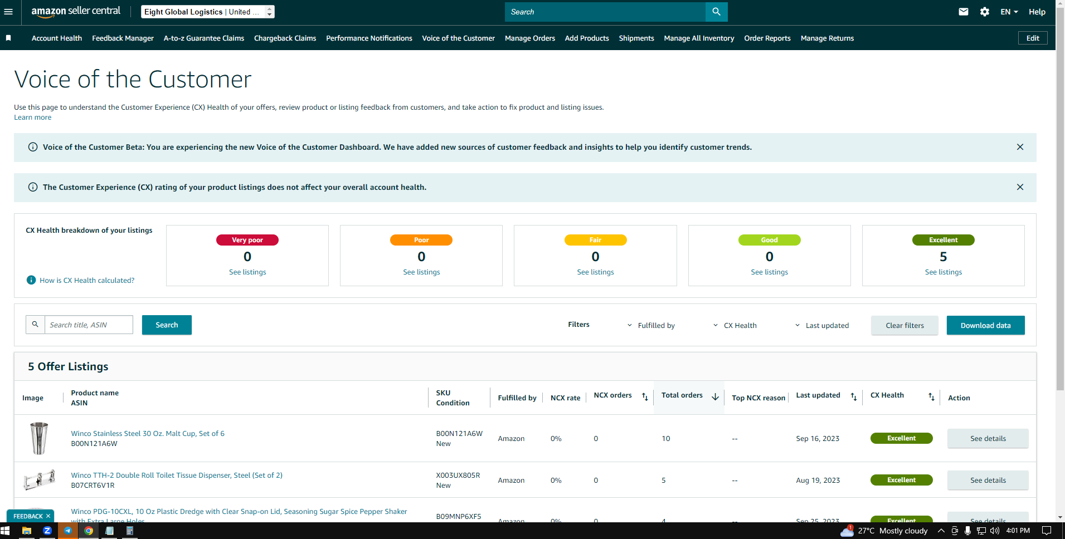Click the bookmark icon in navigation bar

tap(8, 38)
